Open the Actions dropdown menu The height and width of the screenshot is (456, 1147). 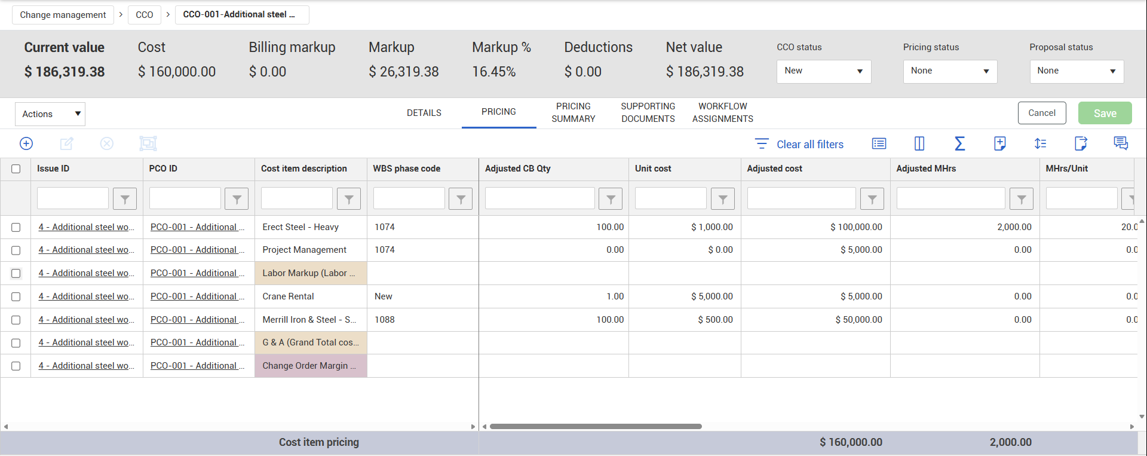tap(50, 114)
